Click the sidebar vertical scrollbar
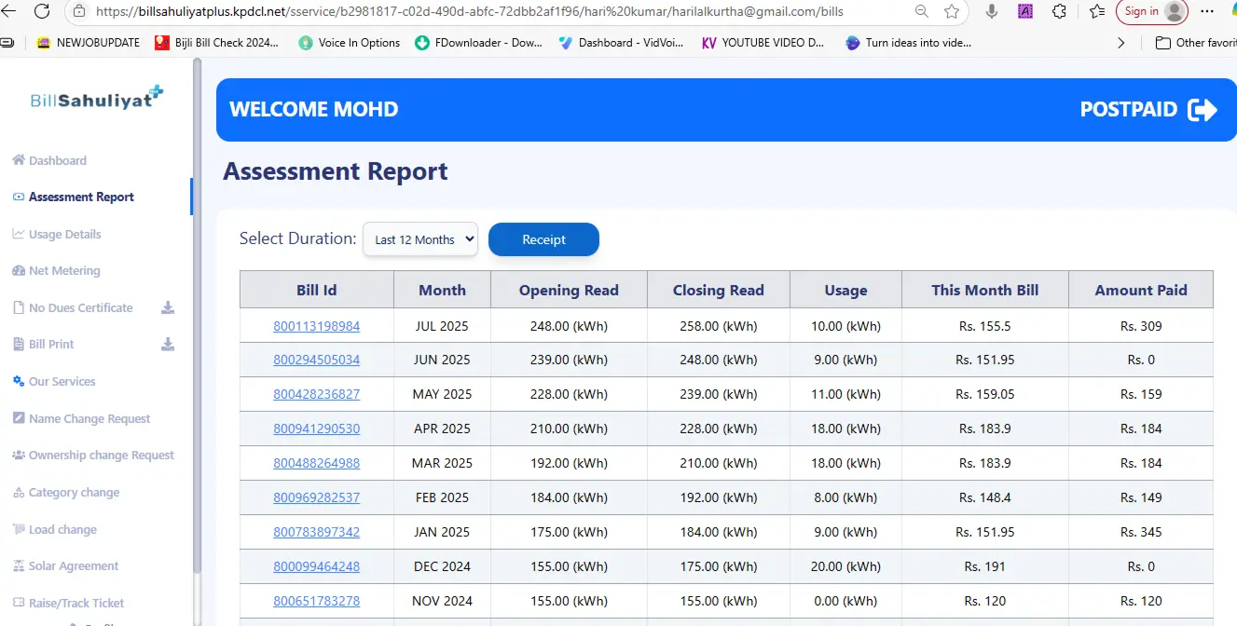This screenshot has width=1237, height=626. click(x=197, y=317)
